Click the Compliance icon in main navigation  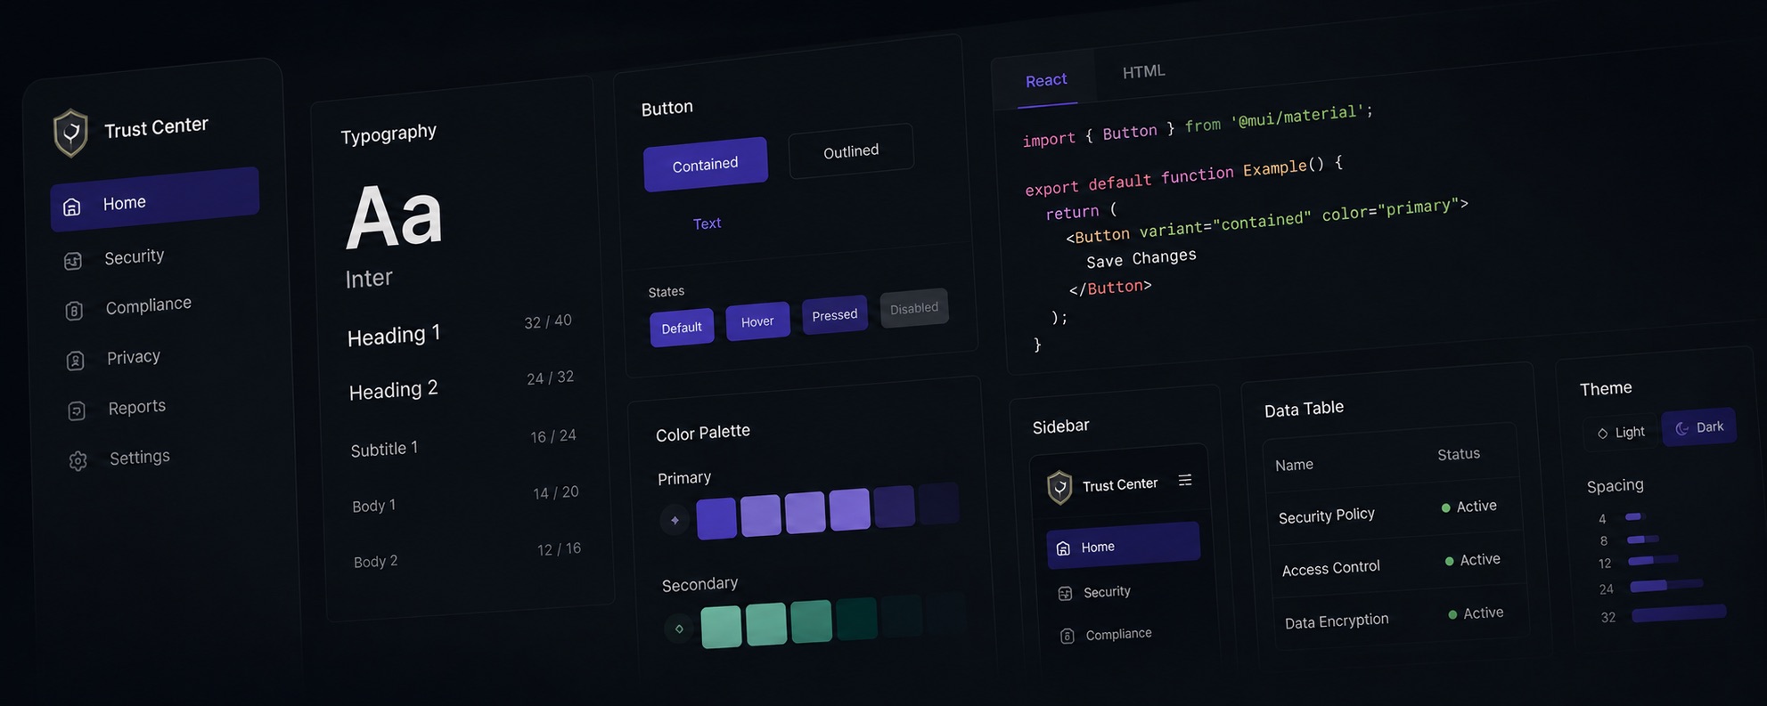(x=75, y=311)
